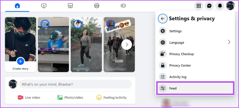Screen dimensions: 239x108
Task: Open the notifications bell
Action: (220, 6)
